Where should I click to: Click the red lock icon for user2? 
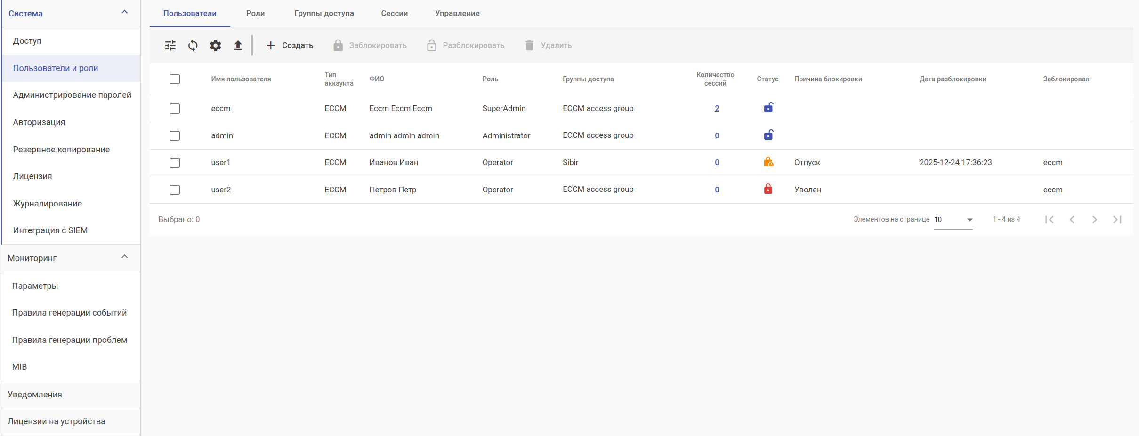pos(768,189)
